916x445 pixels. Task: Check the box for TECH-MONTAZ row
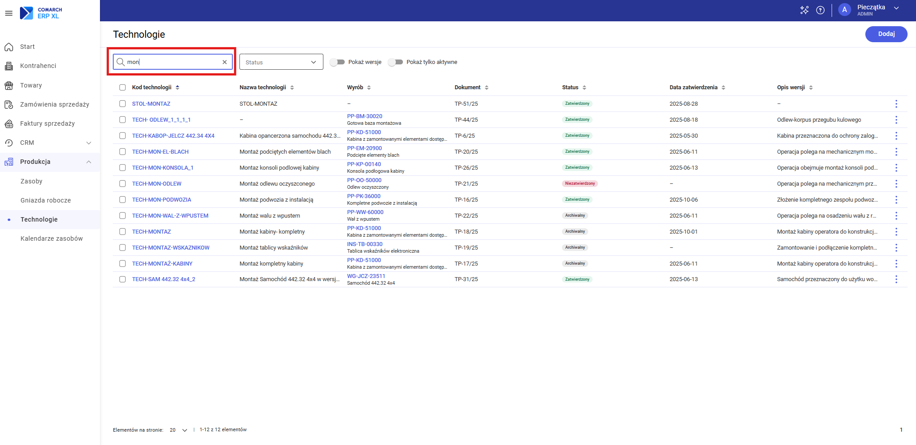click(123, 232)
